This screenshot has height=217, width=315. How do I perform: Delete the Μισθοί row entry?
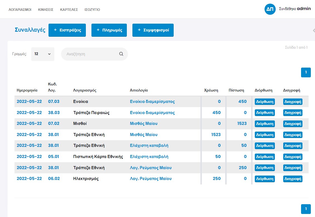(293, 124)
